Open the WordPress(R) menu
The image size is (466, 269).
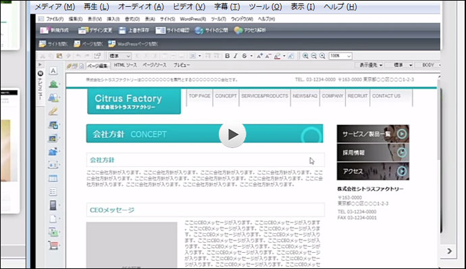pos(193,19)
